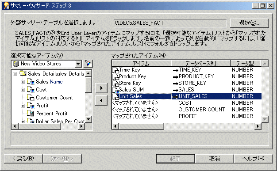The width and height of the screenshot is (277, 171).
Task: Click the Percent Profit calculator icon
Action: coord(31,113)
